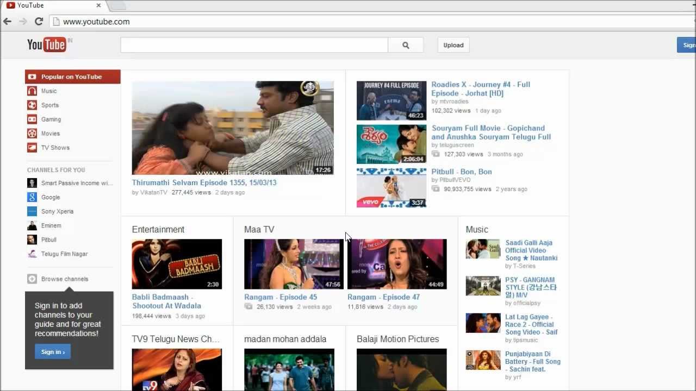The height and width of the screenshot is (391, 696).
Task: Play the Rangam Episode 45 thumbnail
Action: (294, 264)
